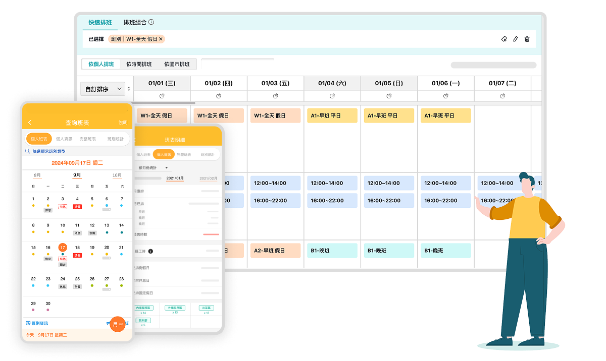
Task: Click the eraser icon in the selection bar
Action: [503, 39]
